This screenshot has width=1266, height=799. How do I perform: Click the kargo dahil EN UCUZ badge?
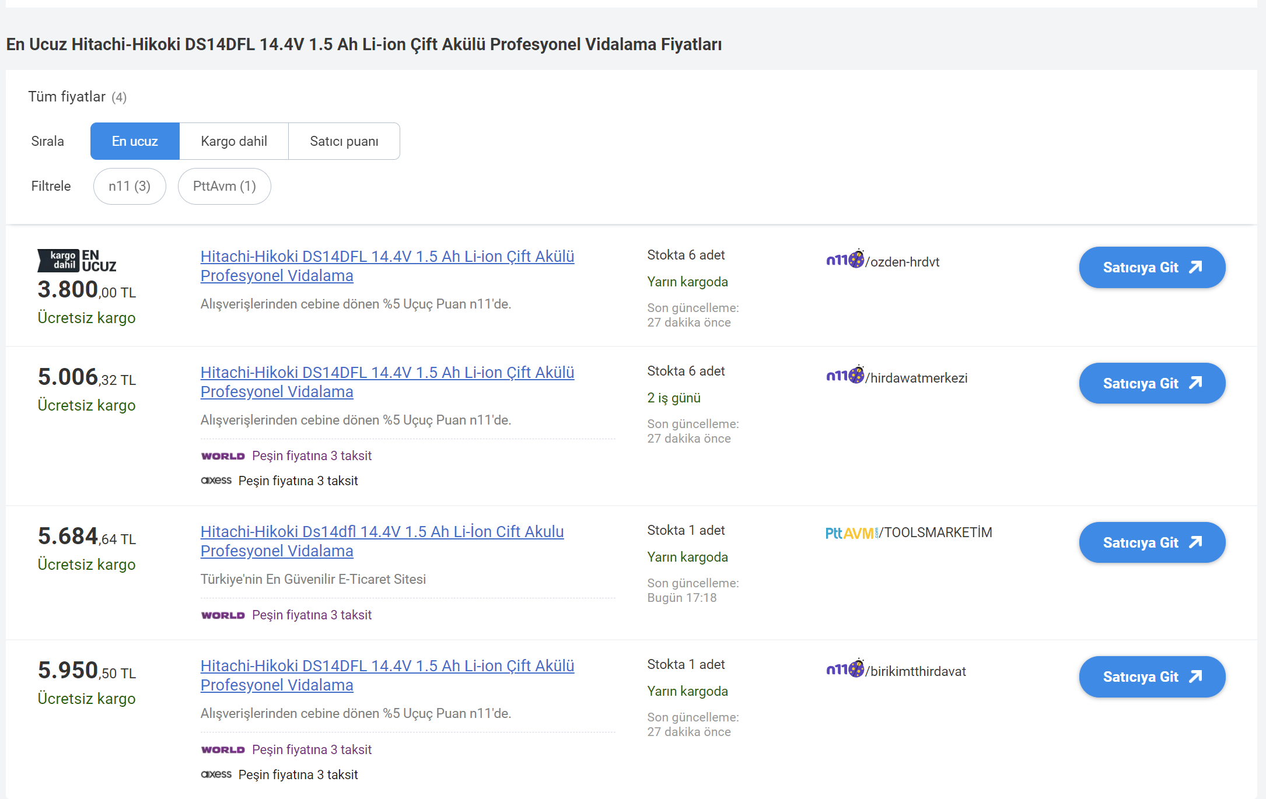[77, 261]
